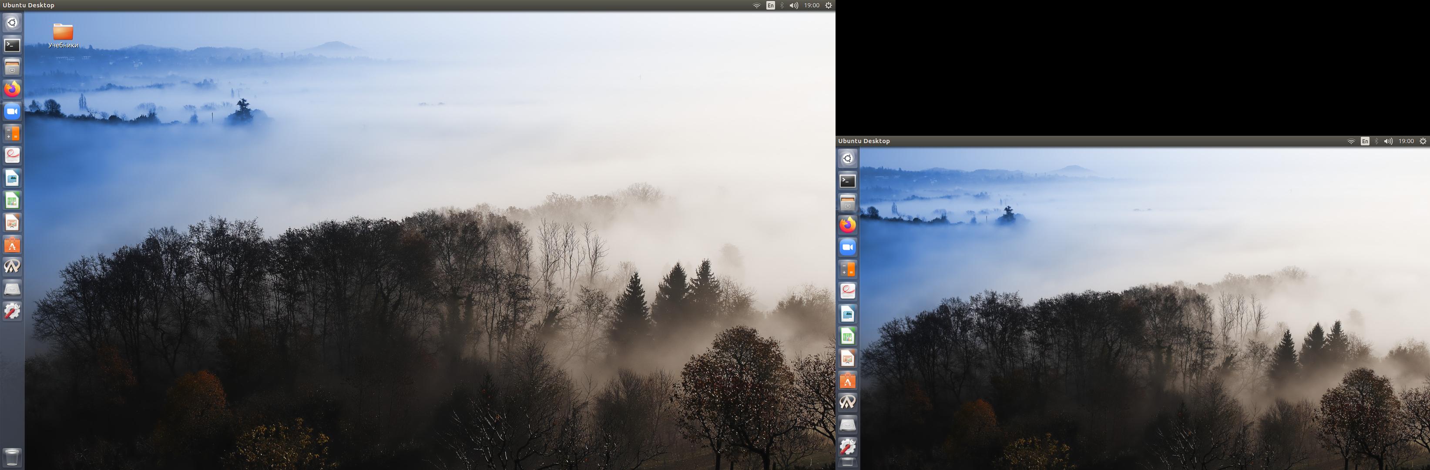Screen dimensions: 1430x470
Task: Expand the Wi-Fi network menu on the right monitor panel
Action: tap(1351, 141)
